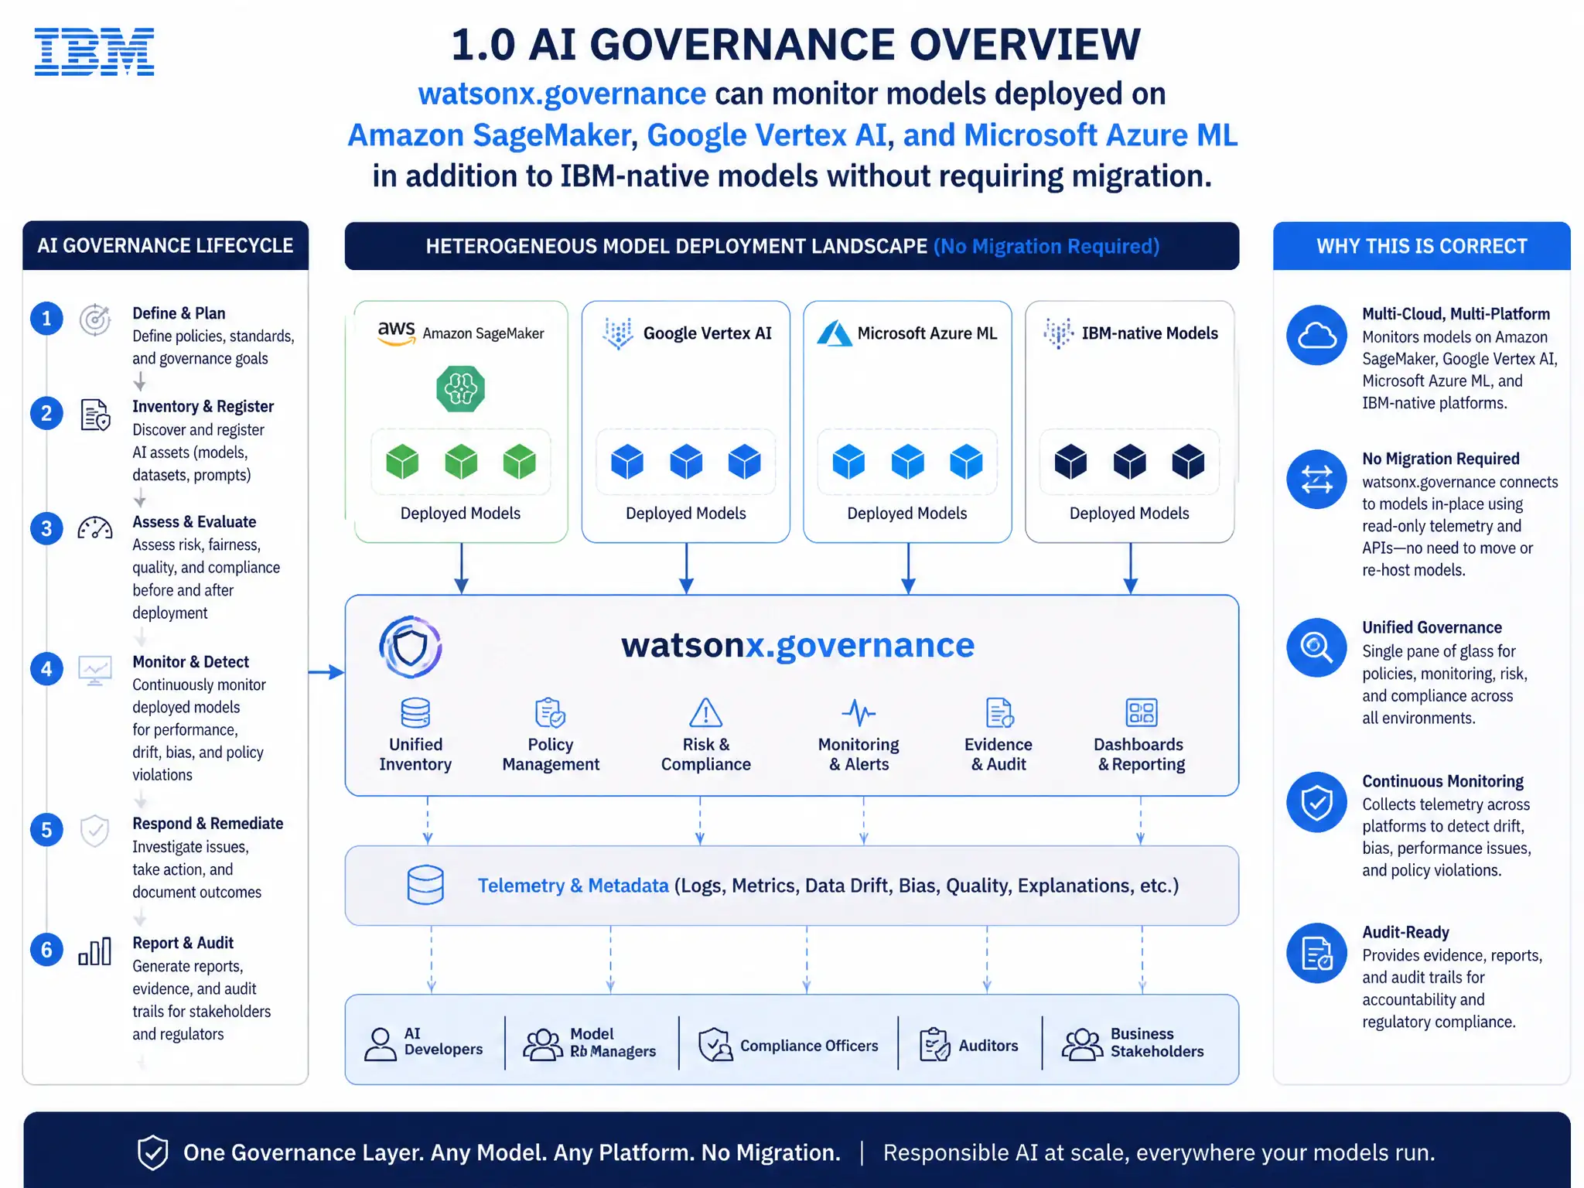1584x1188 pixels.
Task: Click the Continuous Monitoring shield check icon
Action: pos(1316,802)
